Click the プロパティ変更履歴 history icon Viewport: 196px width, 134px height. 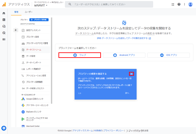[x=23, y=82]
